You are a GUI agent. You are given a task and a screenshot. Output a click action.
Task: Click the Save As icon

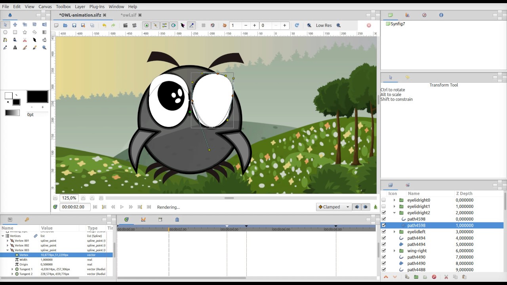point(83,25)
